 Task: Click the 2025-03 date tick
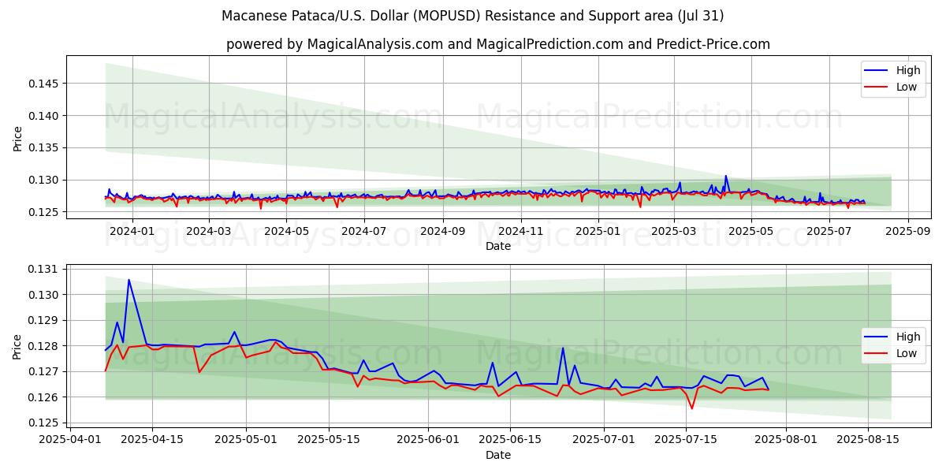click(674, 231)
